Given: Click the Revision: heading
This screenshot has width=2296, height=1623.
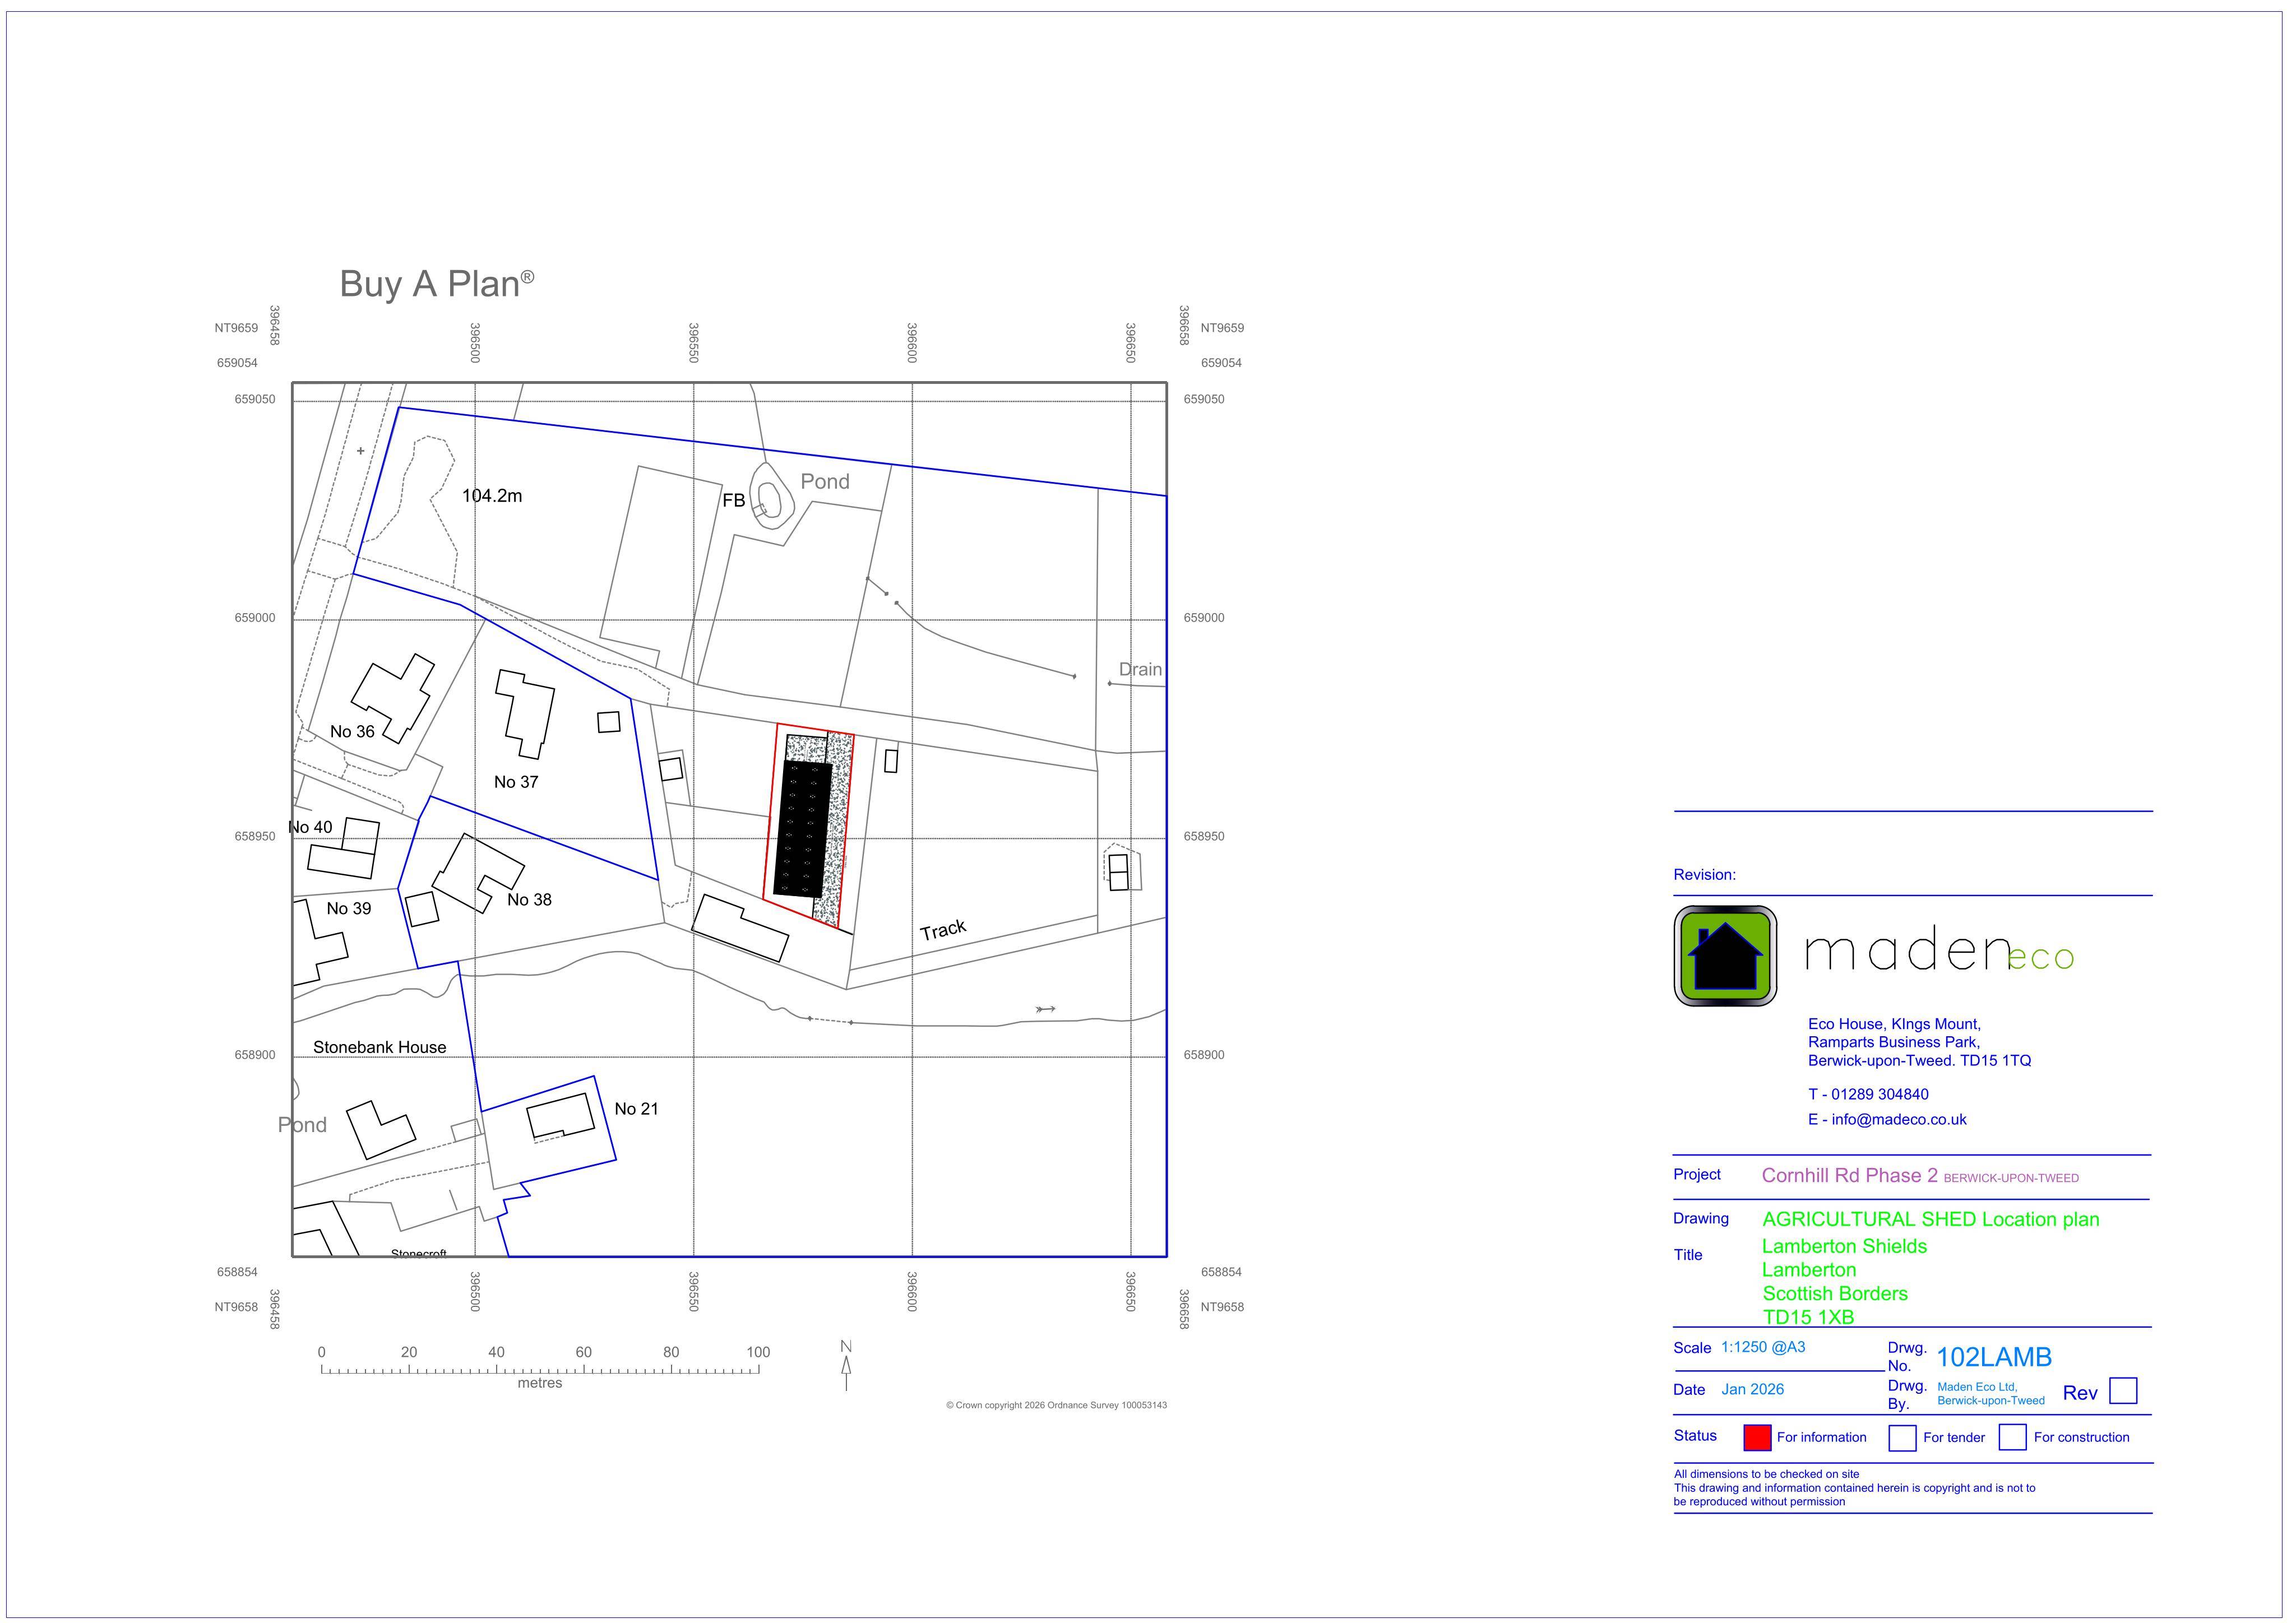Looking at the screenshot, I should pyautogui.click(x=1704, y=874).
